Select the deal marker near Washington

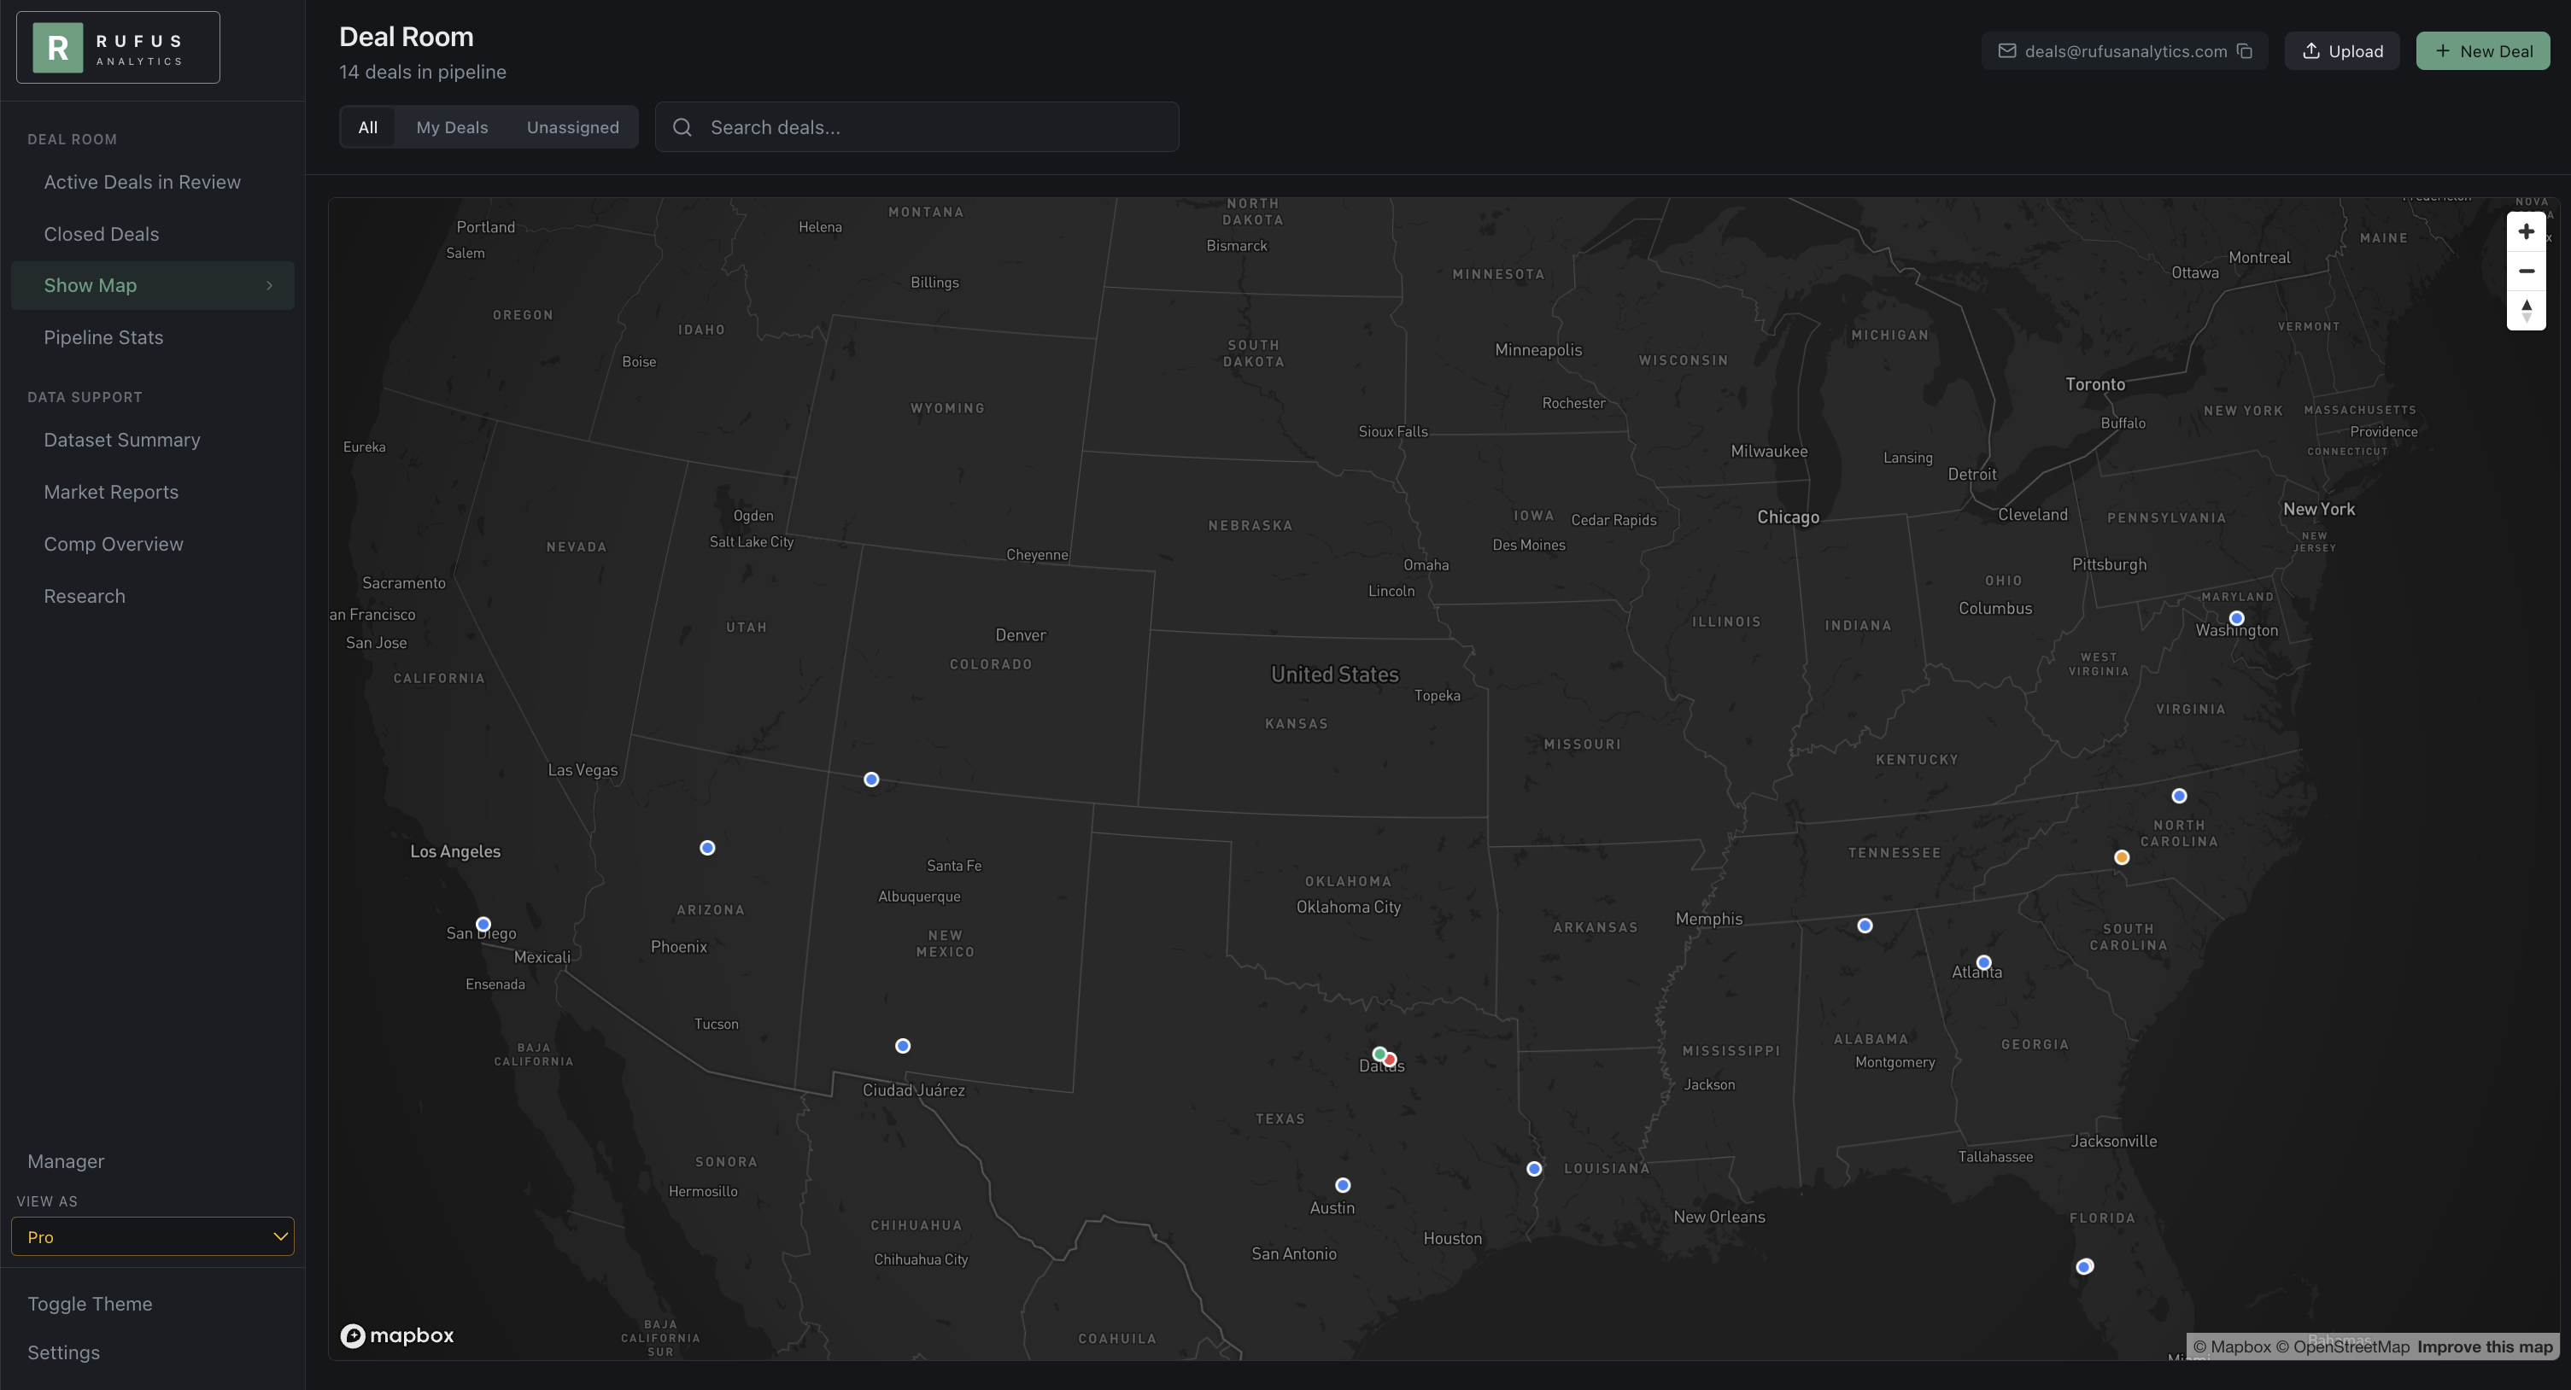pyautogui.click(x=2237, y=619)
